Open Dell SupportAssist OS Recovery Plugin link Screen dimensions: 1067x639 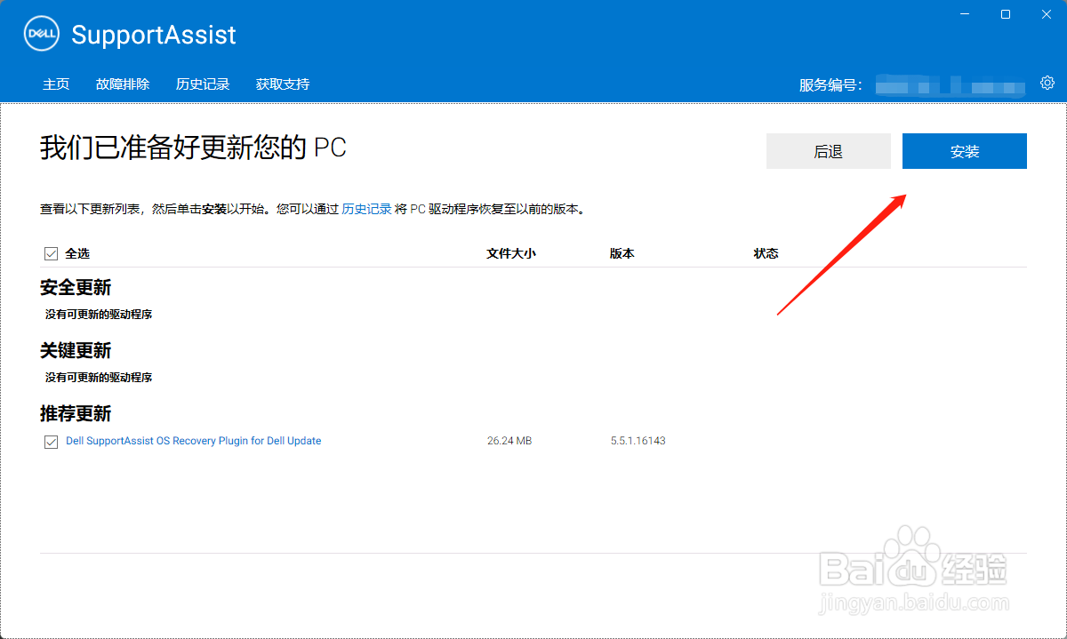[x=194, y=441]
